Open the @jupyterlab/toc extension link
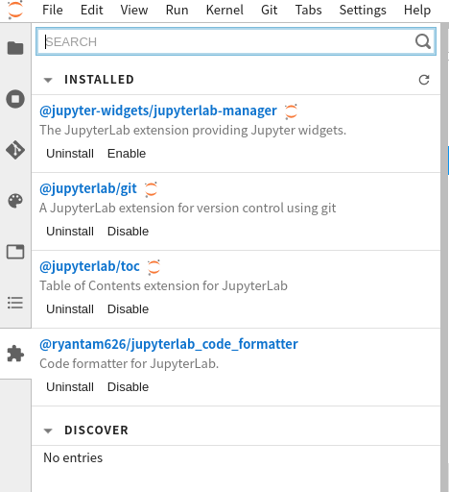Viewport: 449px width, 492px height. pyautogui.click(x=89, y=266)
